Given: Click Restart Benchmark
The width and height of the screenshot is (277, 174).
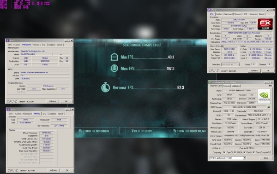Looking at the screenshot, I should coord(94,131).
